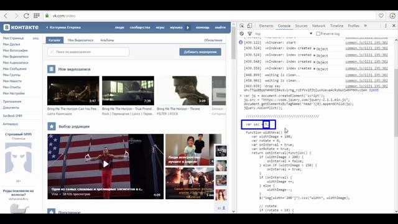
Task: Click the [439.122] common.js source link
Action: coord(366,42)
